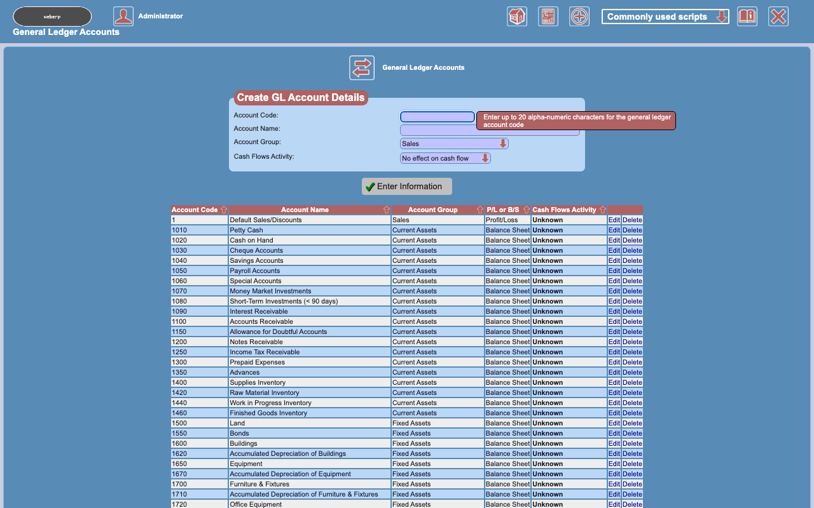Image resolution: width=814 pixels, height=508 pixels.
Task: Sort table by Account Group arrow
Action: 479,210
